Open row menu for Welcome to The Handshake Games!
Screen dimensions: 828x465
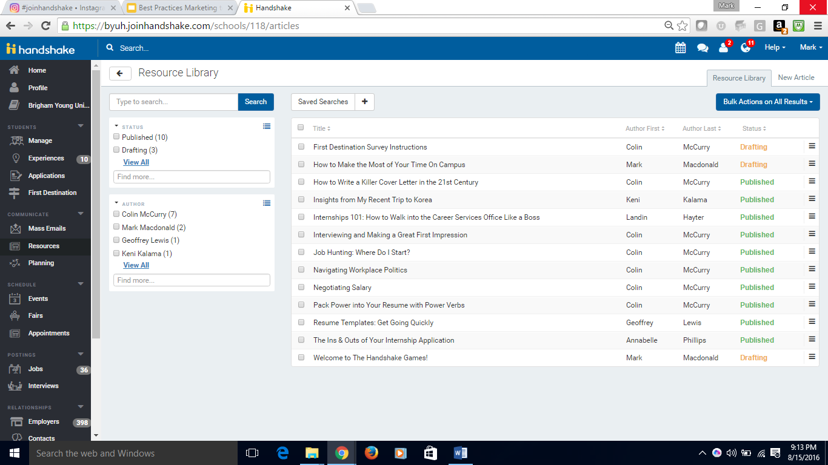(x=812, y=357)
